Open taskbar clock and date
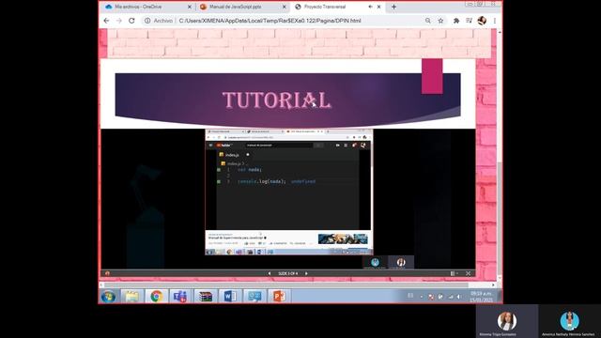Image resolution: width=601 pixels, height=338 pixels. pos(482,297)
